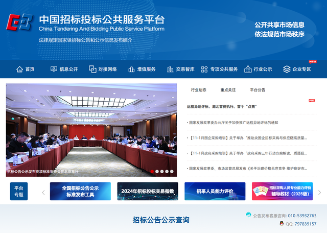Click the red and blue platform logo
327x233 pixels.
tap(20, 22)
